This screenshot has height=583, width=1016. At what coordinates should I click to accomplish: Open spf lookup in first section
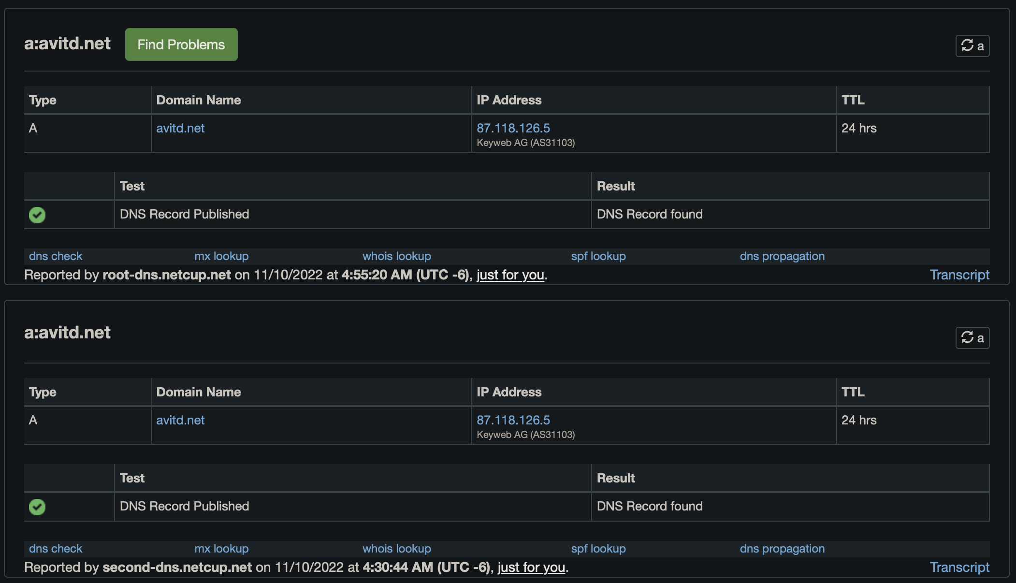pyautogui.click(x=598, y=256)
